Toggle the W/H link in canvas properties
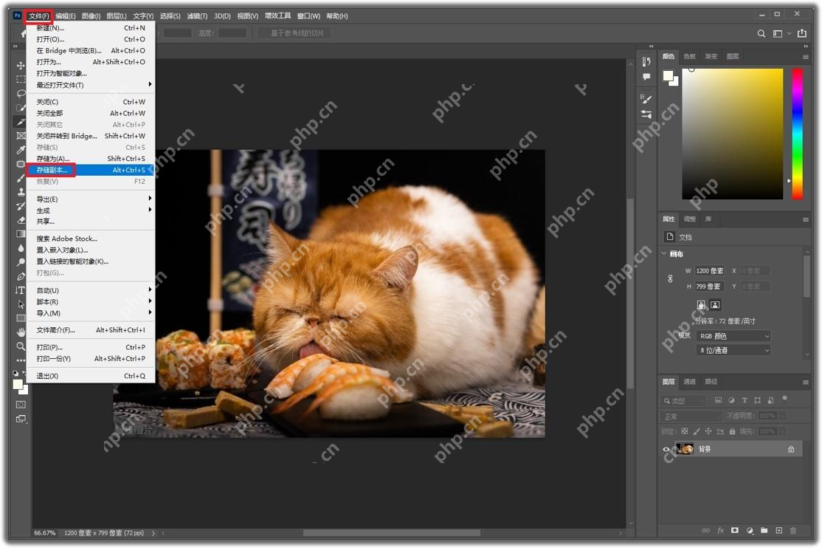Screen dimensions: 822x548 coord(670,278)
